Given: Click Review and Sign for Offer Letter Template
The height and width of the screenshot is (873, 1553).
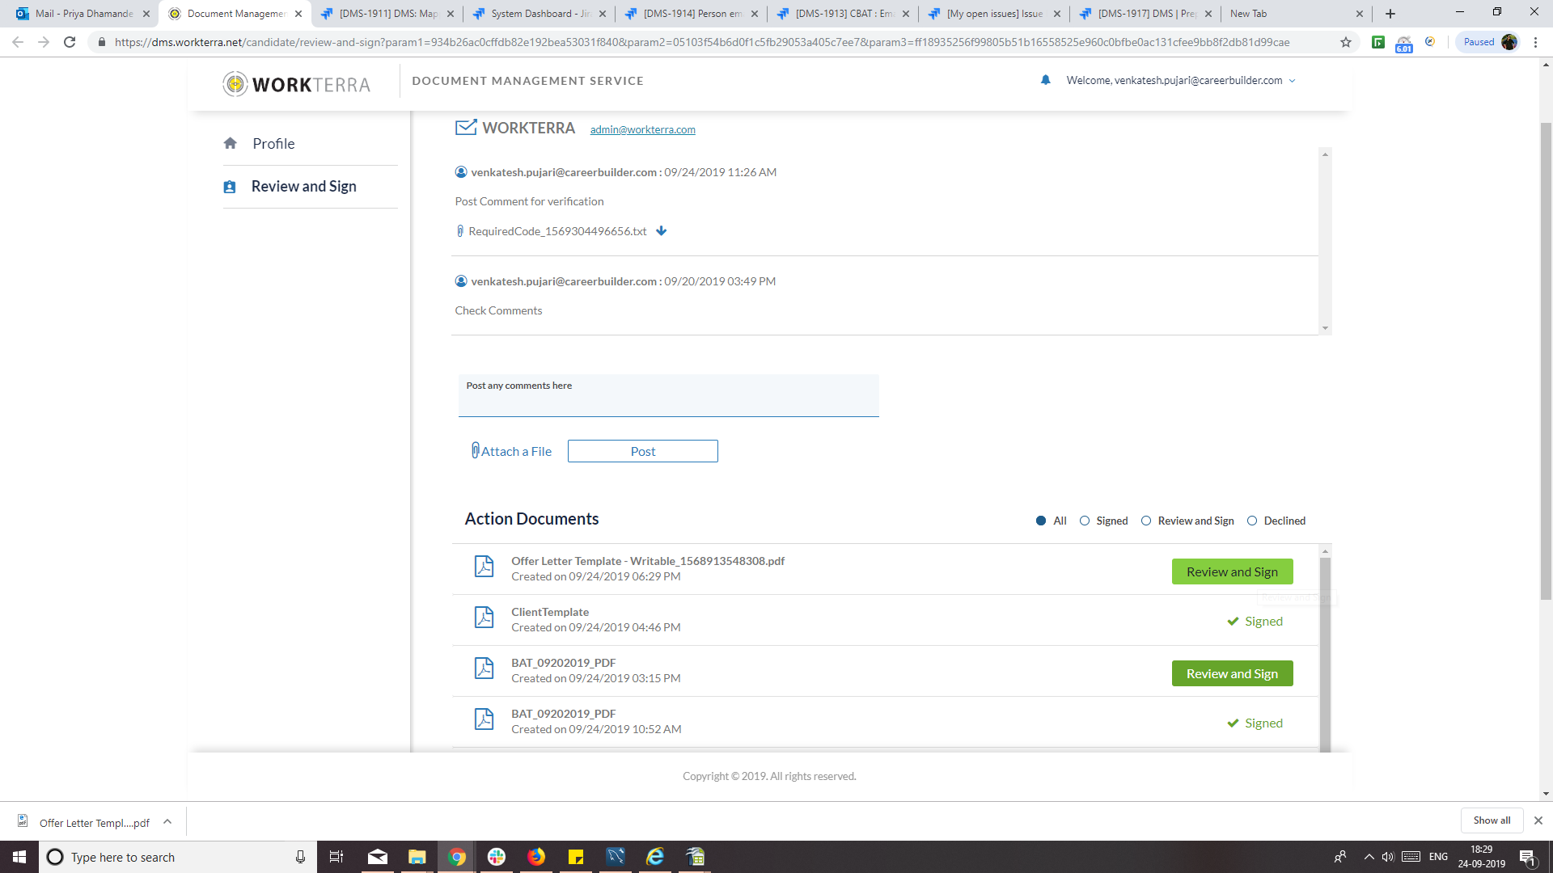Looking at the screenshot, I should click(1232, 571).
